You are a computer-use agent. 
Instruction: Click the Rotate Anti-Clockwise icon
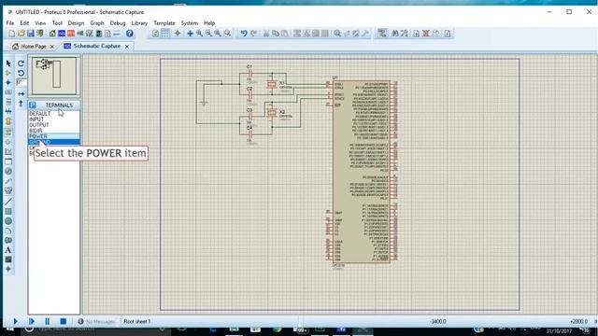click(x=21, y=73)
